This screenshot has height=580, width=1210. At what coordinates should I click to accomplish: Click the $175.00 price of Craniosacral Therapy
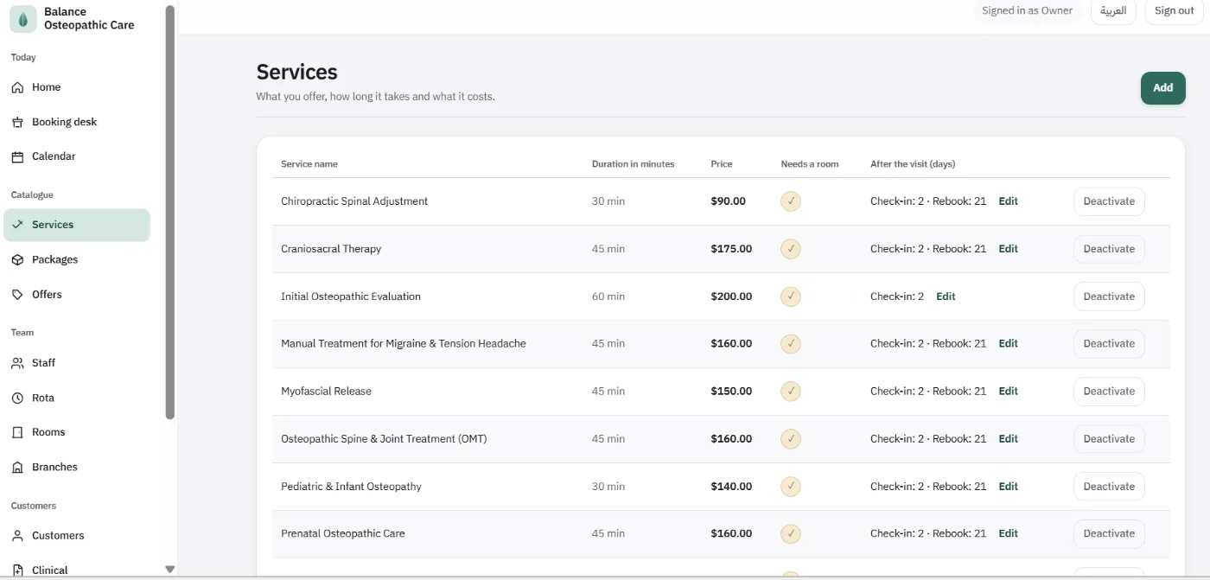coord(731,249)
